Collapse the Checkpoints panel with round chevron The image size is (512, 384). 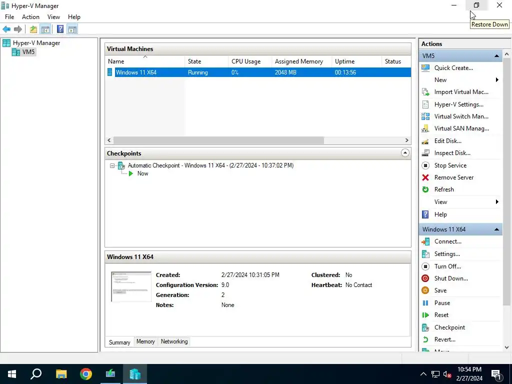[405, 153]
